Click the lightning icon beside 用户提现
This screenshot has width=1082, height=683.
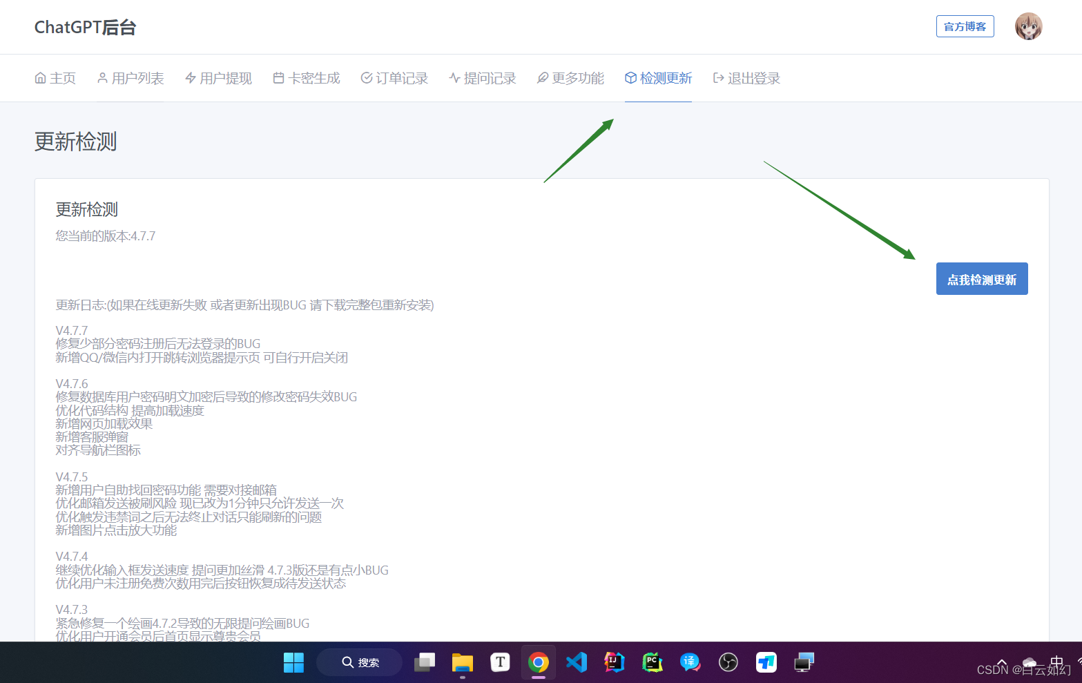[191, 78]
